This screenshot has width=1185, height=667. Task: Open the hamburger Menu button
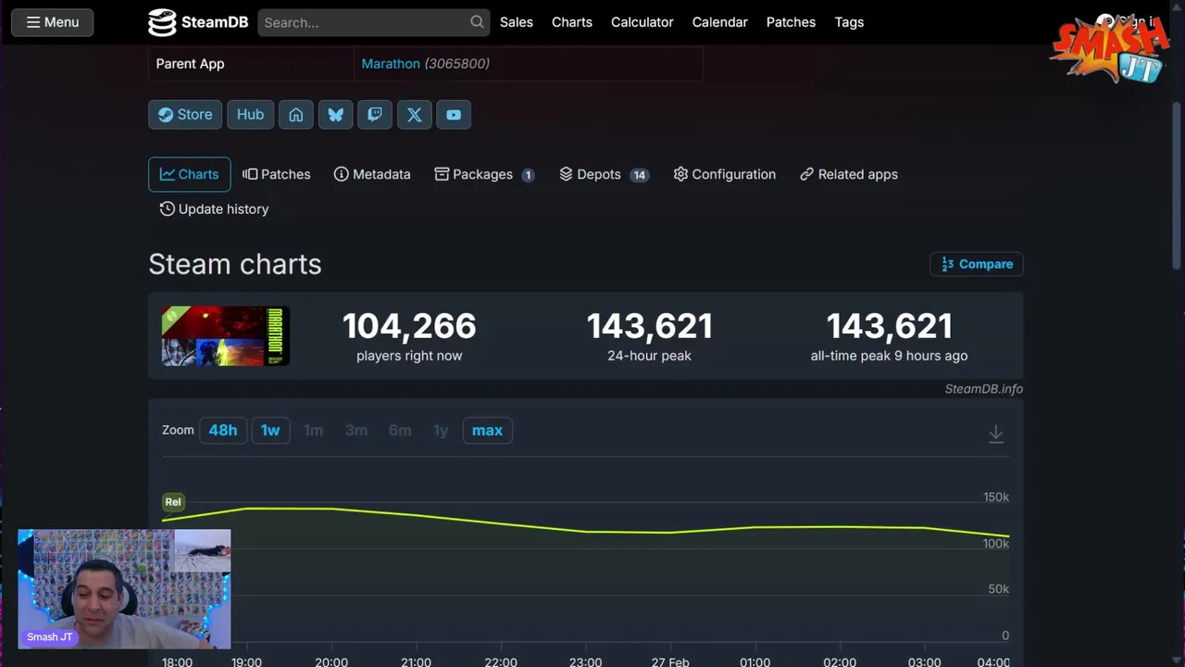[x=52, y=22]
